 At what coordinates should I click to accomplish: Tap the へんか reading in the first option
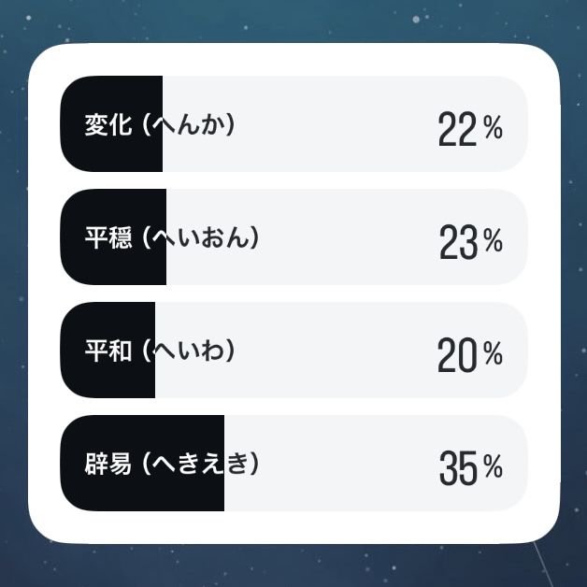[188, 124]
